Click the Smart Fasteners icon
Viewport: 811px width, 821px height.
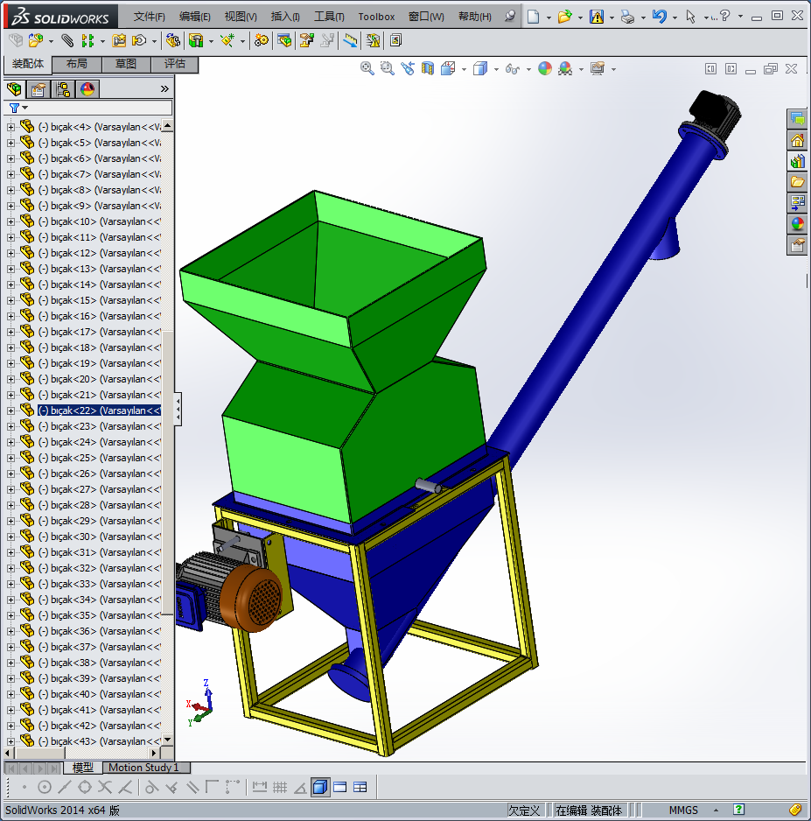(x=119, y=40)
